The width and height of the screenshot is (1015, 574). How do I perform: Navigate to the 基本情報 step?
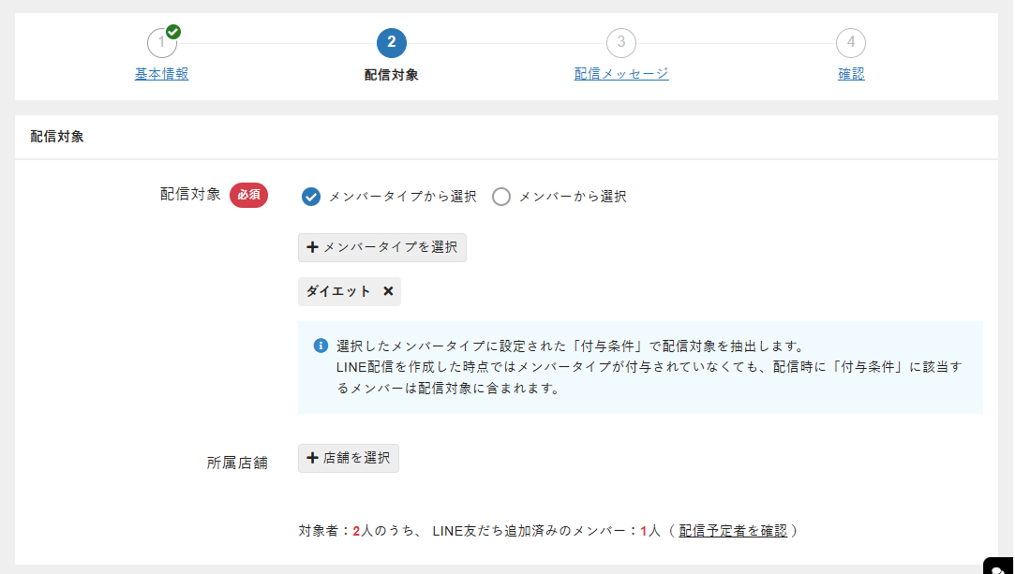[160, 73]
